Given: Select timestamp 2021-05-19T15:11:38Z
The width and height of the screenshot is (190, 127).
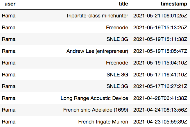Looking at the screenshot, I should click(x=160, y=39).
